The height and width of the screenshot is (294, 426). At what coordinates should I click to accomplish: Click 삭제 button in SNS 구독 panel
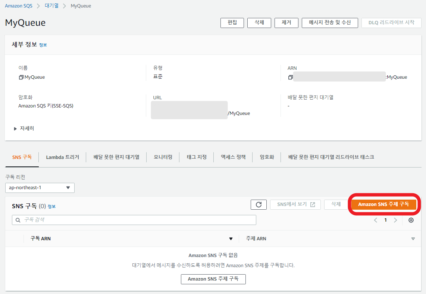coord(336,204)
